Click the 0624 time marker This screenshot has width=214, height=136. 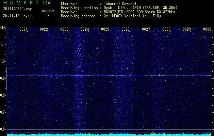(85, 29)
